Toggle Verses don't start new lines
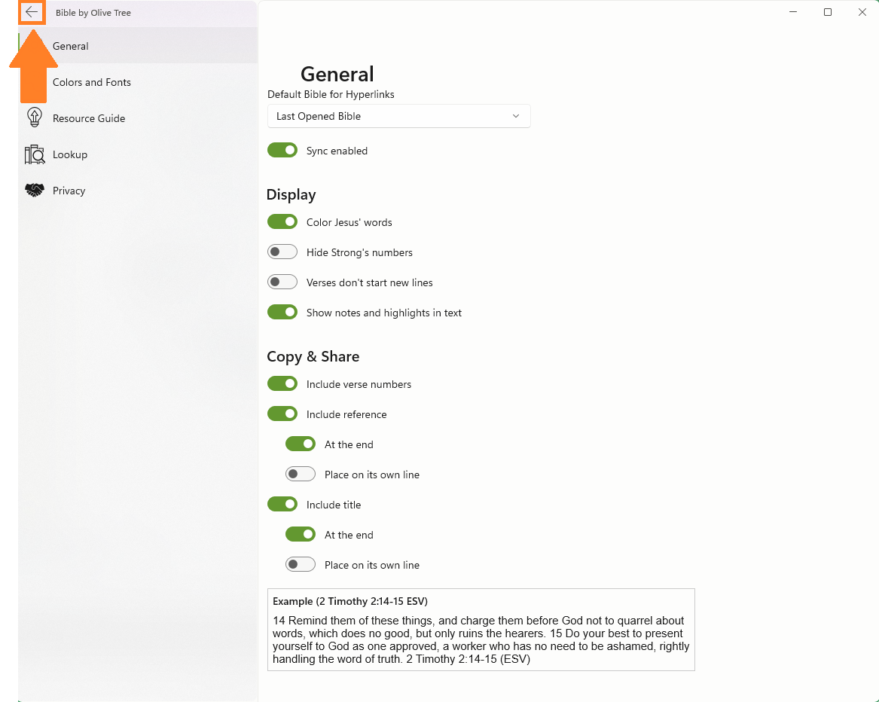Viewport: 879px width, 702px height. (x=282, y=282)
